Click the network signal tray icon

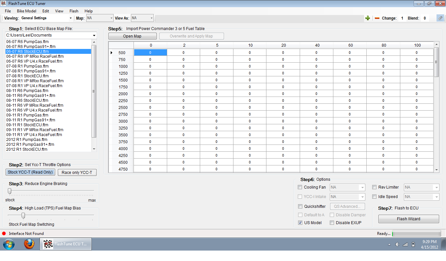405,244
